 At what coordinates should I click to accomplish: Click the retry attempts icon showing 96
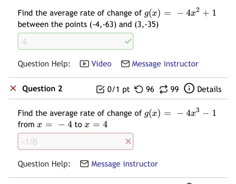138,89
